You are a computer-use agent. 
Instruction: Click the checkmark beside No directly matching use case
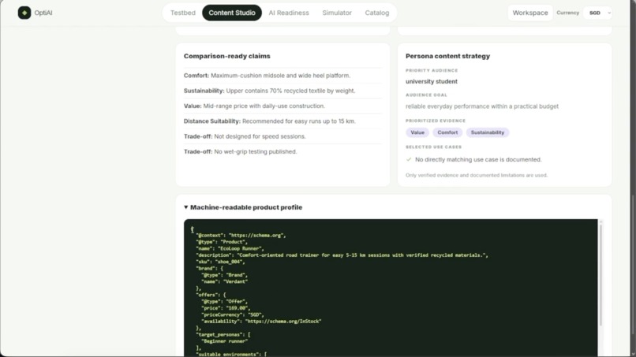[409, 160]
